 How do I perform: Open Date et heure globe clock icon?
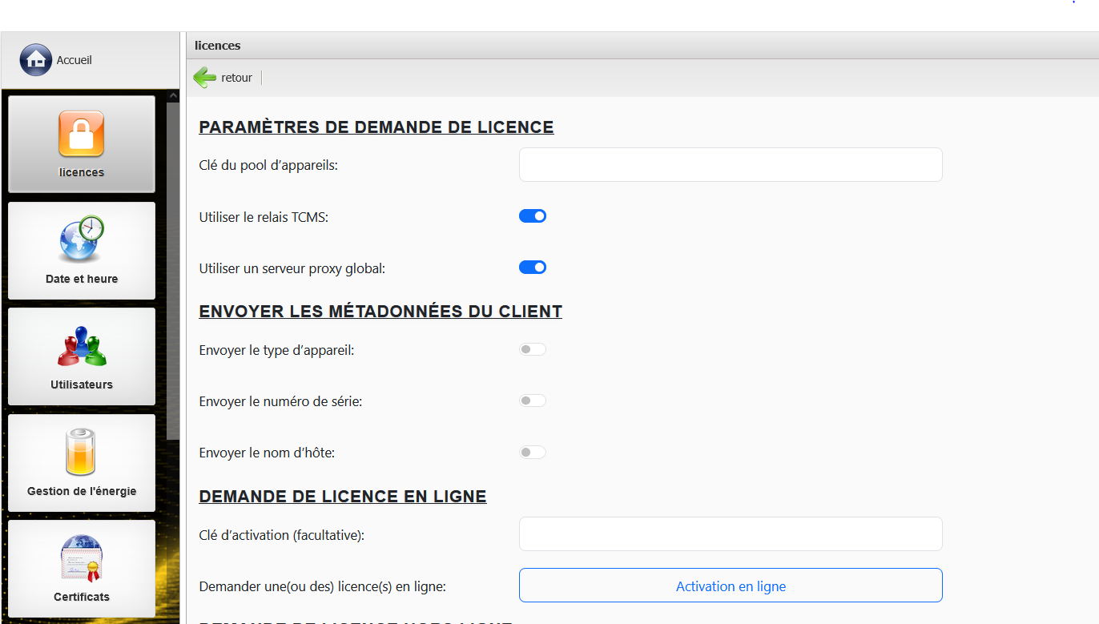click(81, 240)
